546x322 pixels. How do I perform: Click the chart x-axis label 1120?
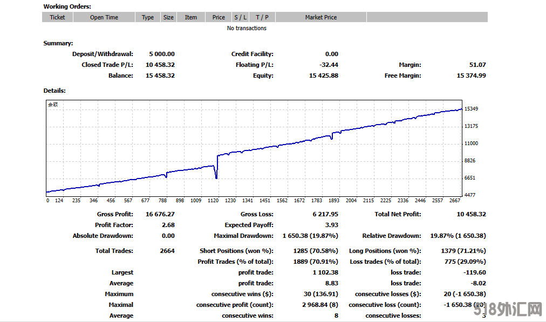[213, 201]
